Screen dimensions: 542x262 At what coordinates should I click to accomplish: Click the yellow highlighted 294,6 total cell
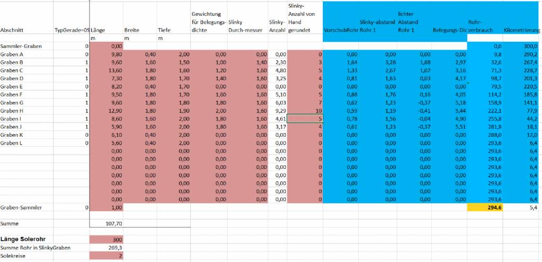484,208
